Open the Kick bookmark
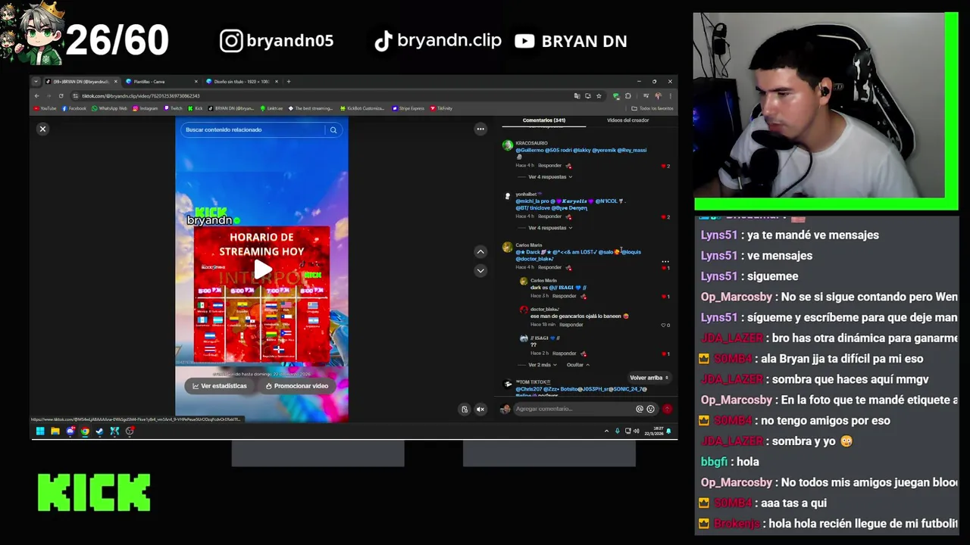 coord(196,108)
